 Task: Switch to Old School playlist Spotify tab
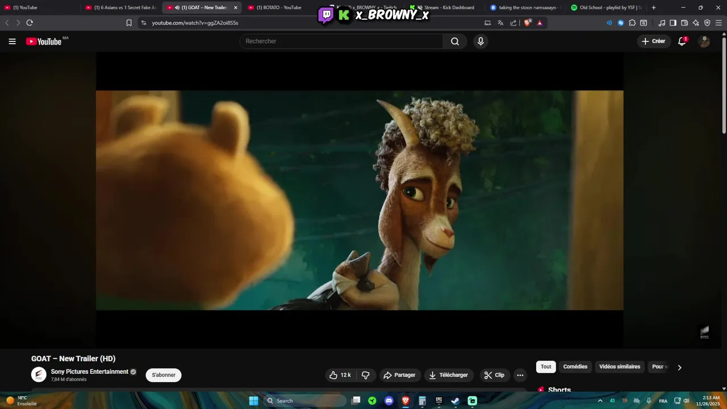[607, 7]
